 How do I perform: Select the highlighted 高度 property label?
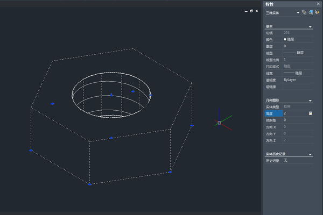(x=274, y=113)
